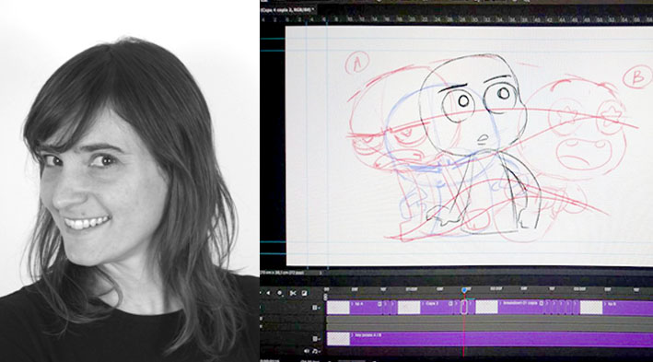Open the timeline playback settings gear
Image resolution: width=653 pixels, height=362 pixels.
[280, 293]
